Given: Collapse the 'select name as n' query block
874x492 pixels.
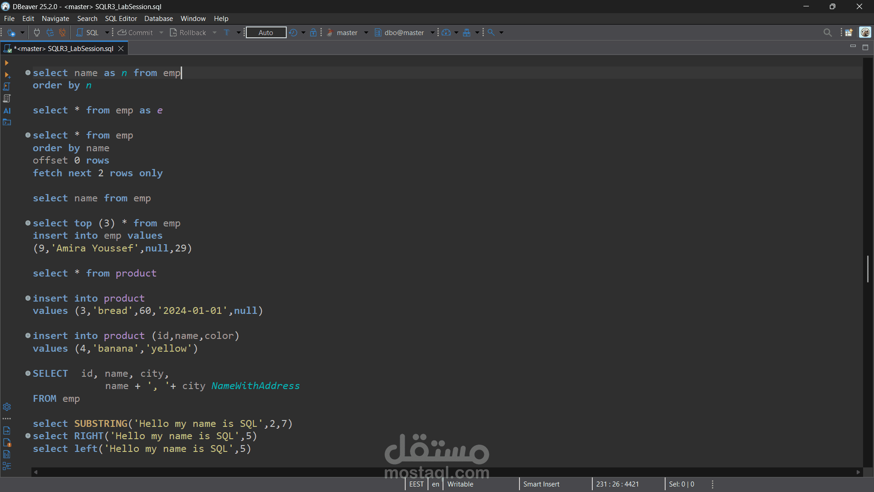Looking at the screenshot, I should 28,72.
